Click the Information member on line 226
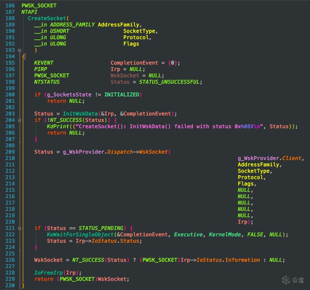 pyautogui.click(x=243, y=260)
